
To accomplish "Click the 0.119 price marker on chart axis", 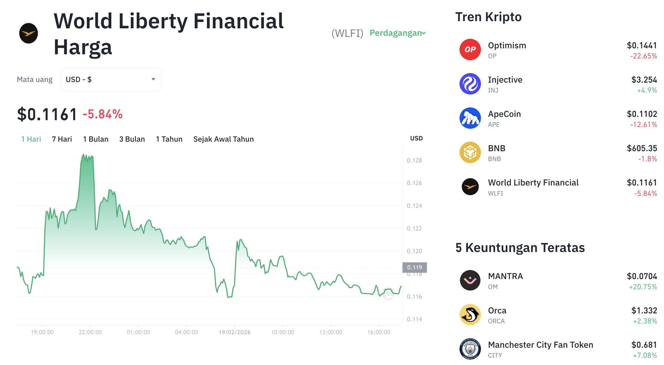I will click(x=414, y=267).
